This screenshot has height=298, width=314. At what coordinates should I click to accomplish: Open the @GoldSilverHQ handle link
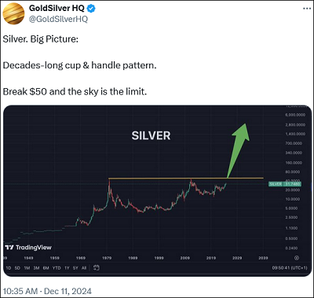click(58, 20)
